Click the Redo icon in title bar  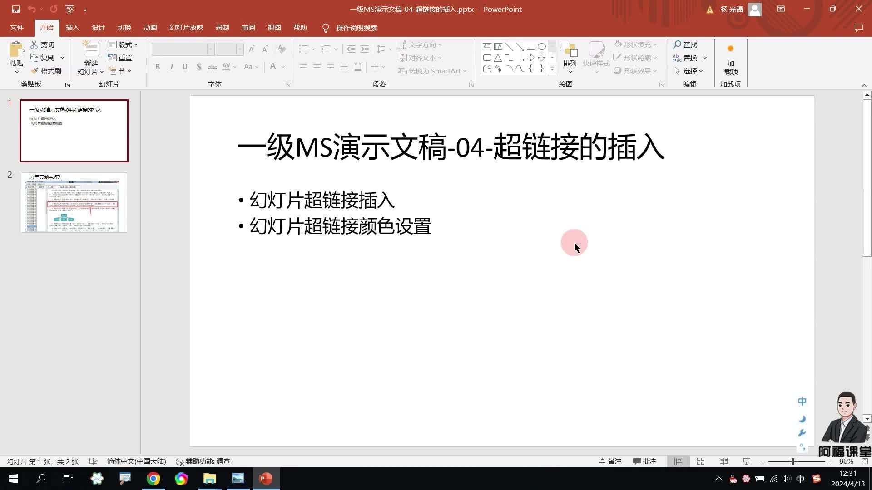point(54,9)
